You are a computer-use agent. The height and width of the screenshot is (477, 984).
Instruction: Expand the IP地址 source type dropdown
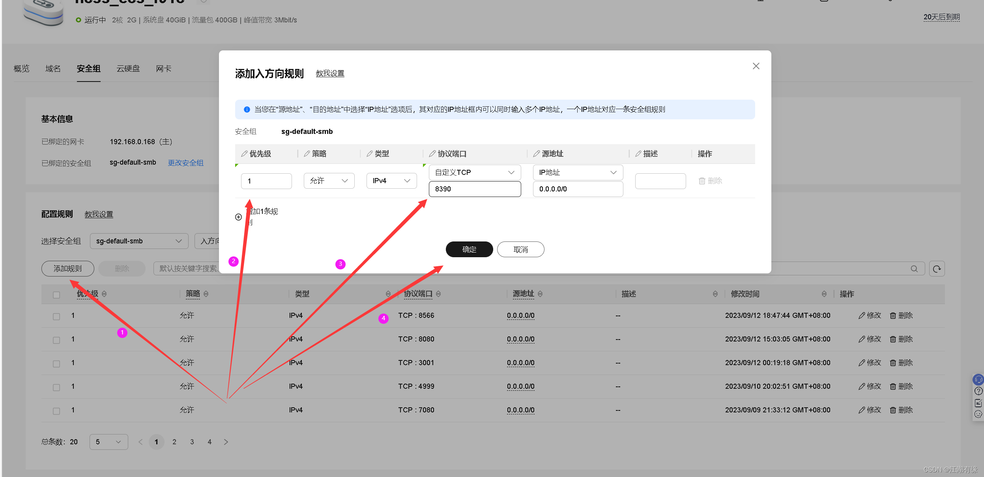[578, 173]
